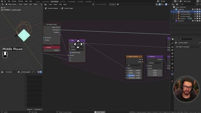The width and height of the screenshot is (201, 113).
Task: Toggle Collection exclude checkbox
Action: pos(193,21)
